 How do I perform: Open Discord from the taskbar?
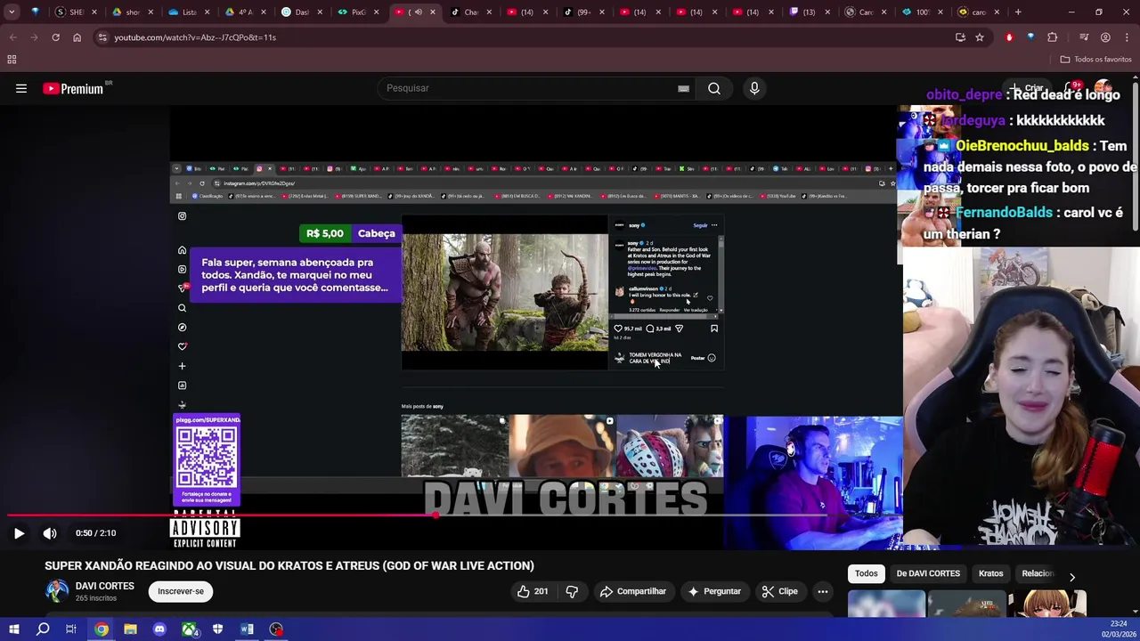coord(159,629)
